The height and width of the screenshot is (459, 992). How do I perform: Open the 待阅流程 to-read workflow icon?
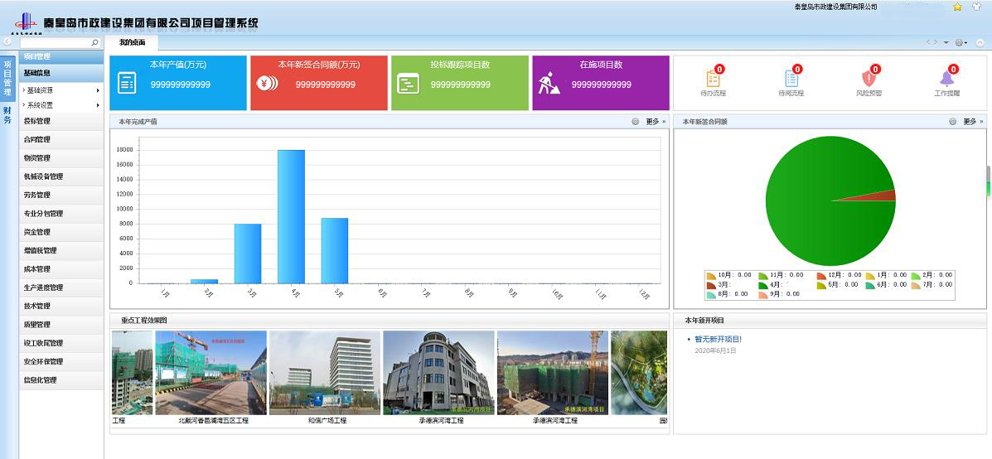click(791, 79)
